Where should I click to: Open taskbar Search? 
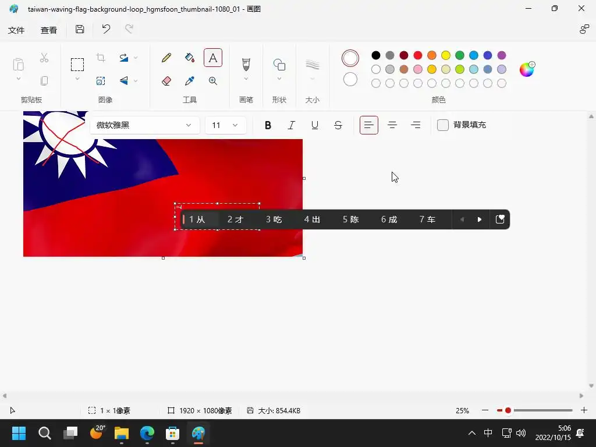tap(44, 433)
